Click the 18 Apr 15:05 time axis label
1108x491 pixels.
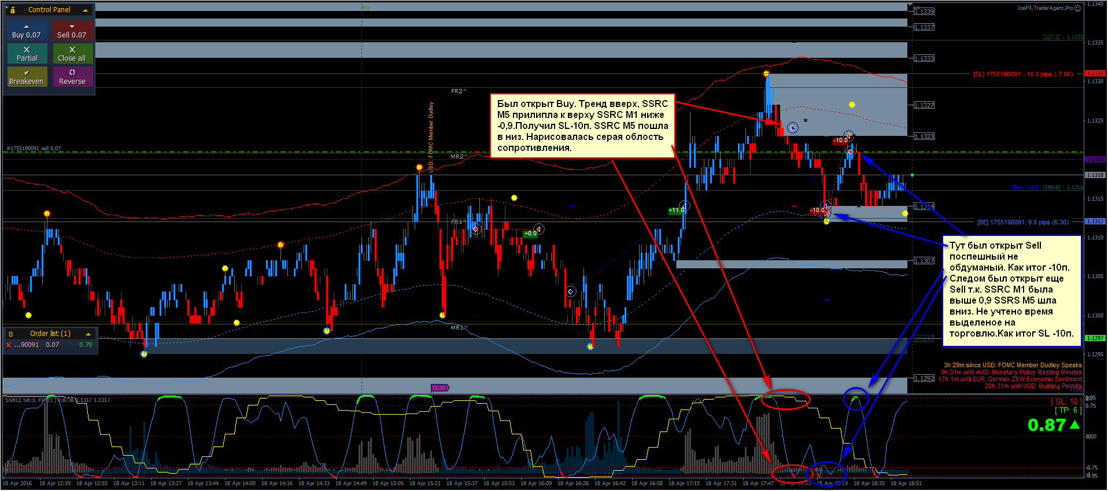click(x=388, y=483)
